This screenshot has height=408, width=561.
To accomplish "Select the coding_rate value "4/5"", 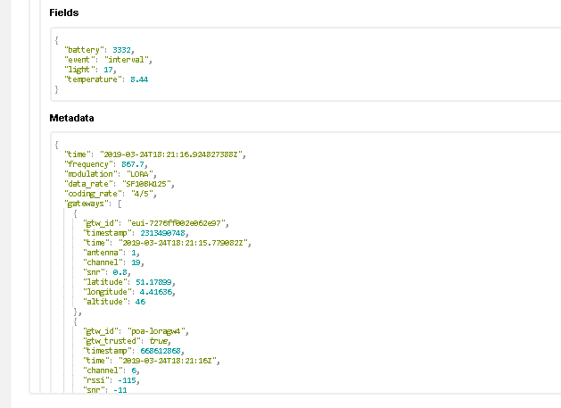I will click(x=144, y=194).
